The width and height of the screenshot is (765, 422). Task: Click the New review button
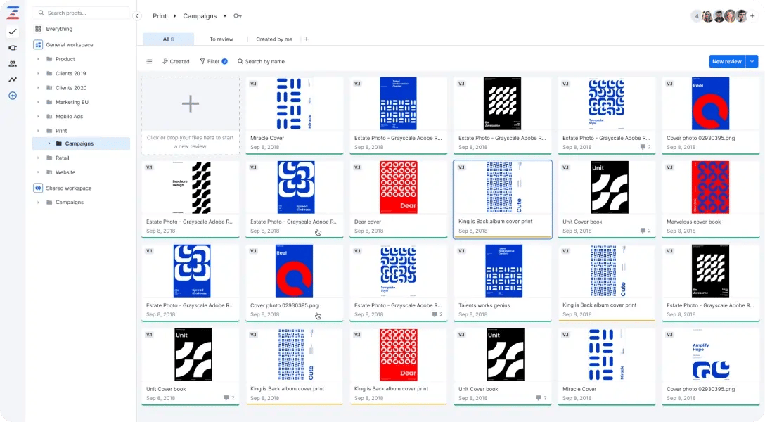click(x=728, y=61)
